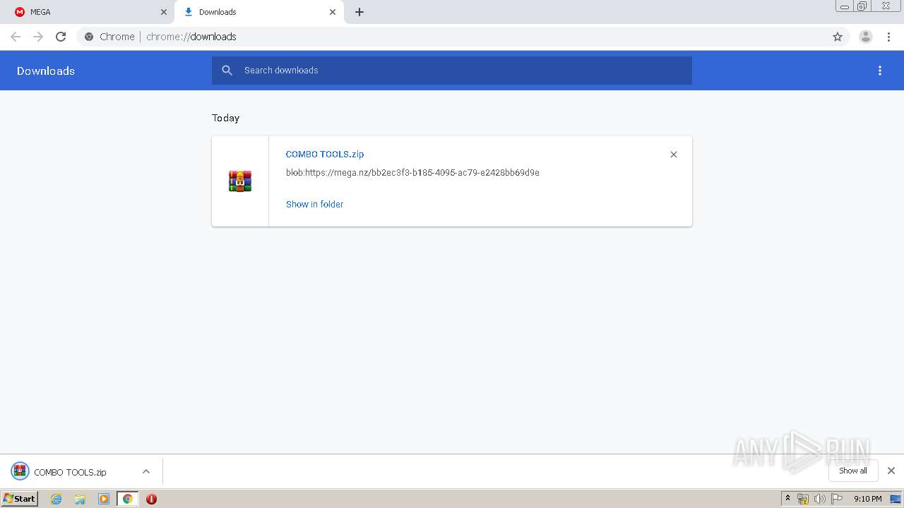This screenshot has height=508, width=904.
Task: Close the Downloads tab
Action: [332, 12]
